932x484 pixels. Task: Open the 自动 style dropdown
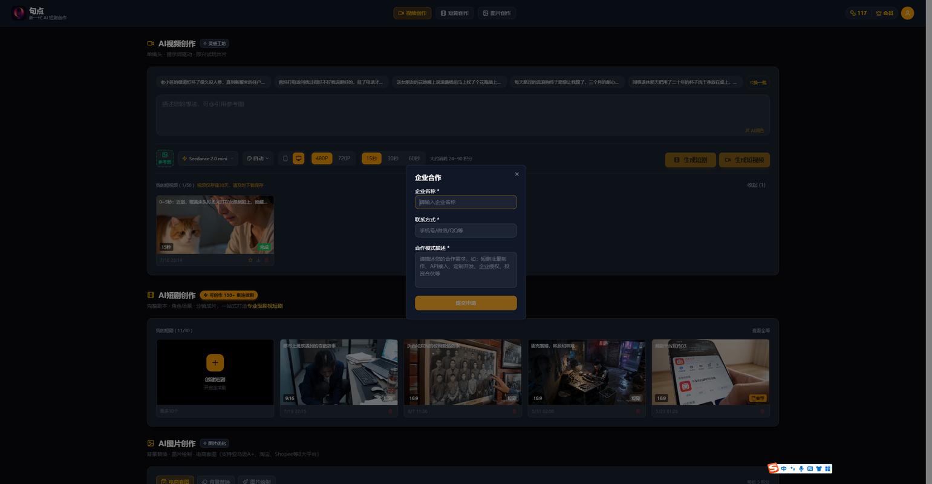tap(258, 159)
